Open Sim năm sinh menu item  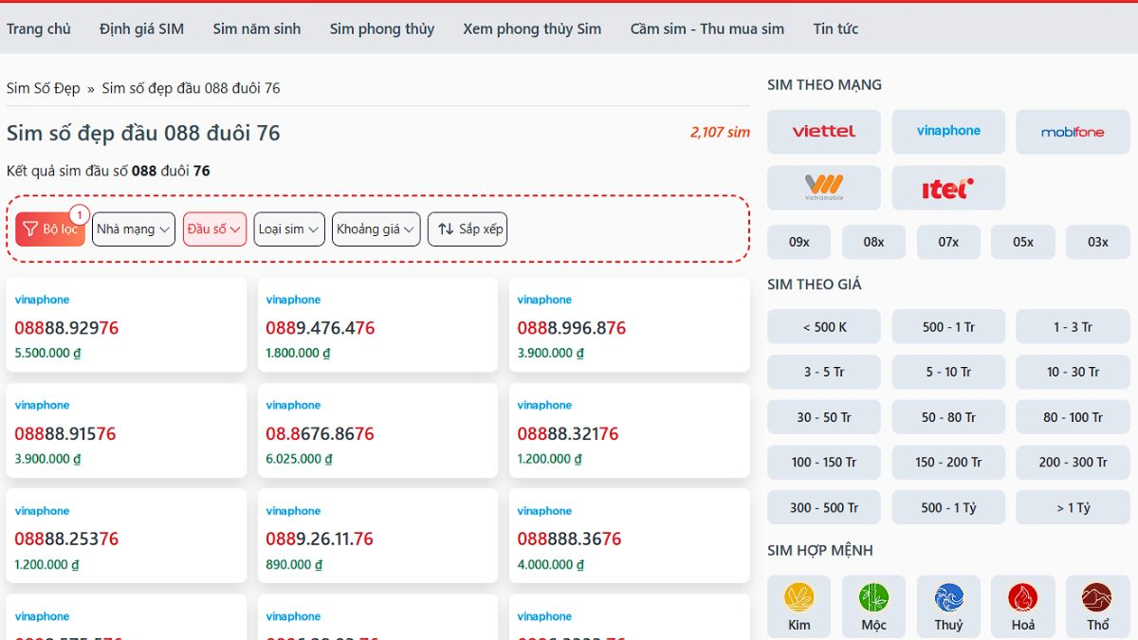click(257, 28)
